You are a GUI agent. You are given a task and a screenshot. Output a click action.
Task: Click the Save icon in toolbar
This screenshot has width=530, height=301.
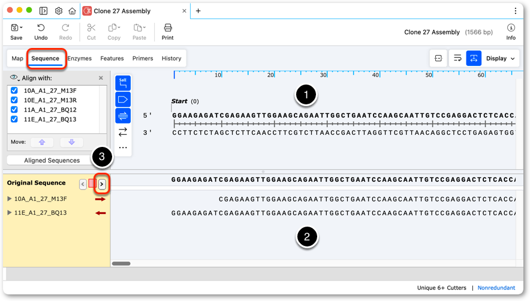click(14, 28)
